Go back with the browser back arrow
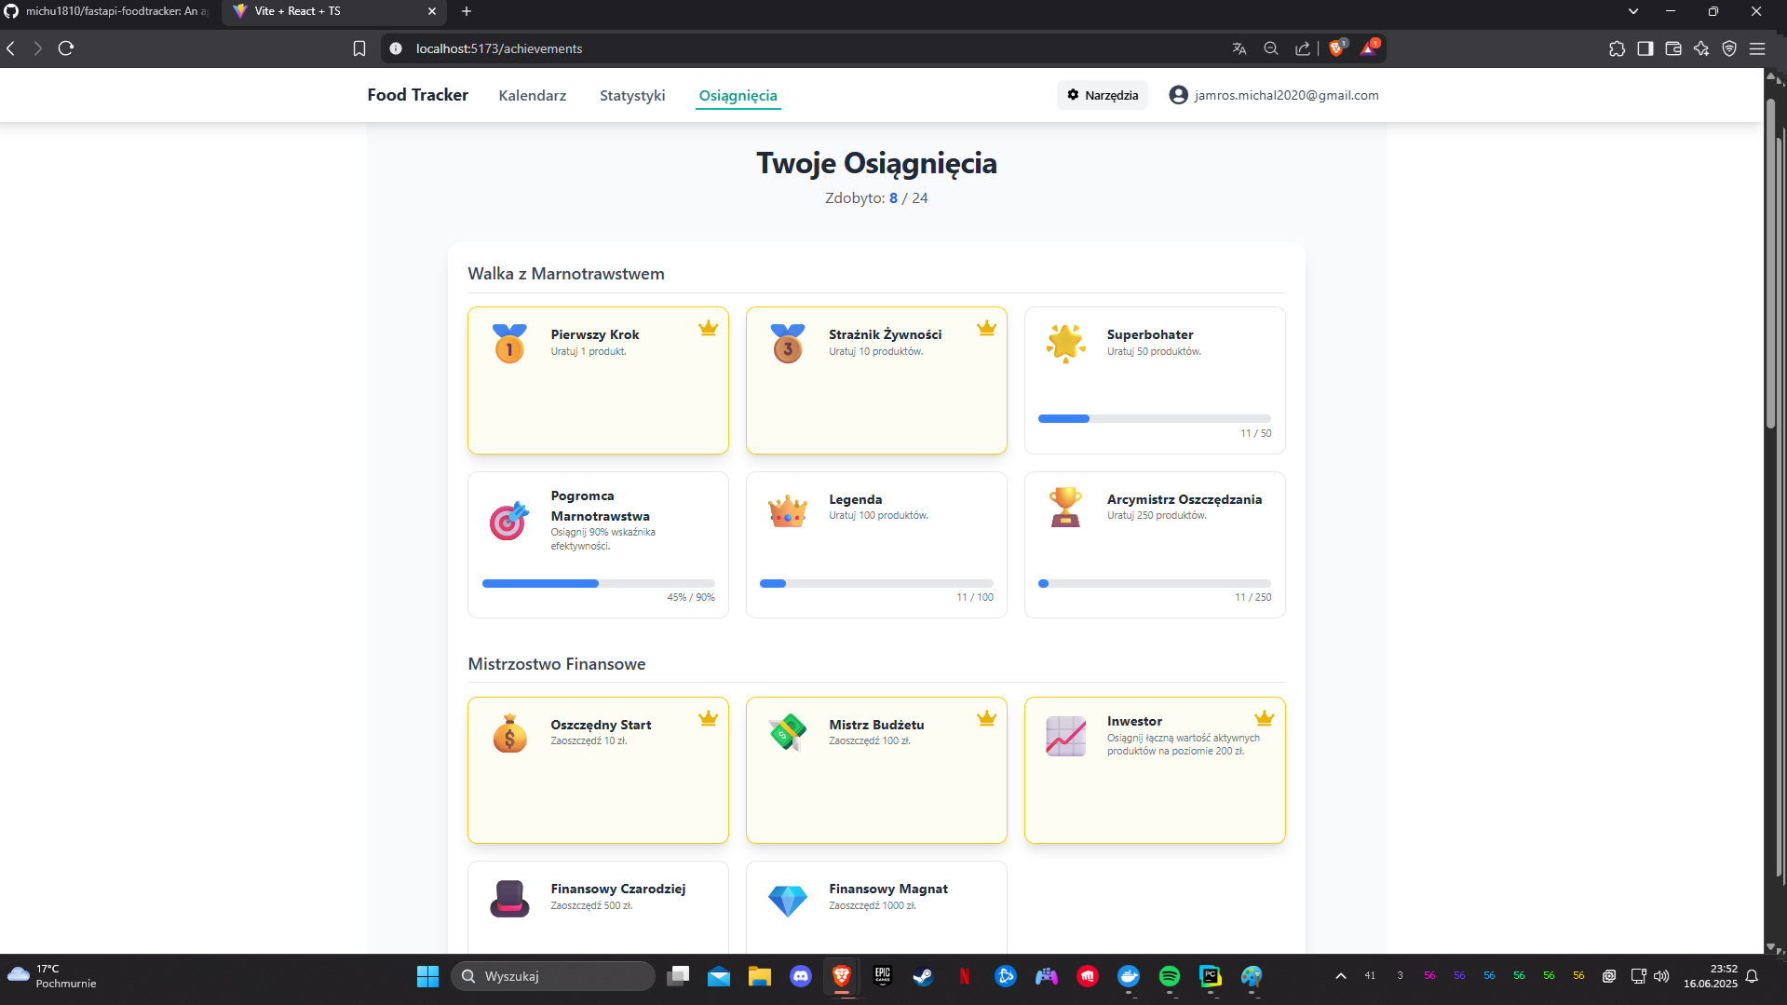Screen dimensions: 1787x1005 click(11, 48)
